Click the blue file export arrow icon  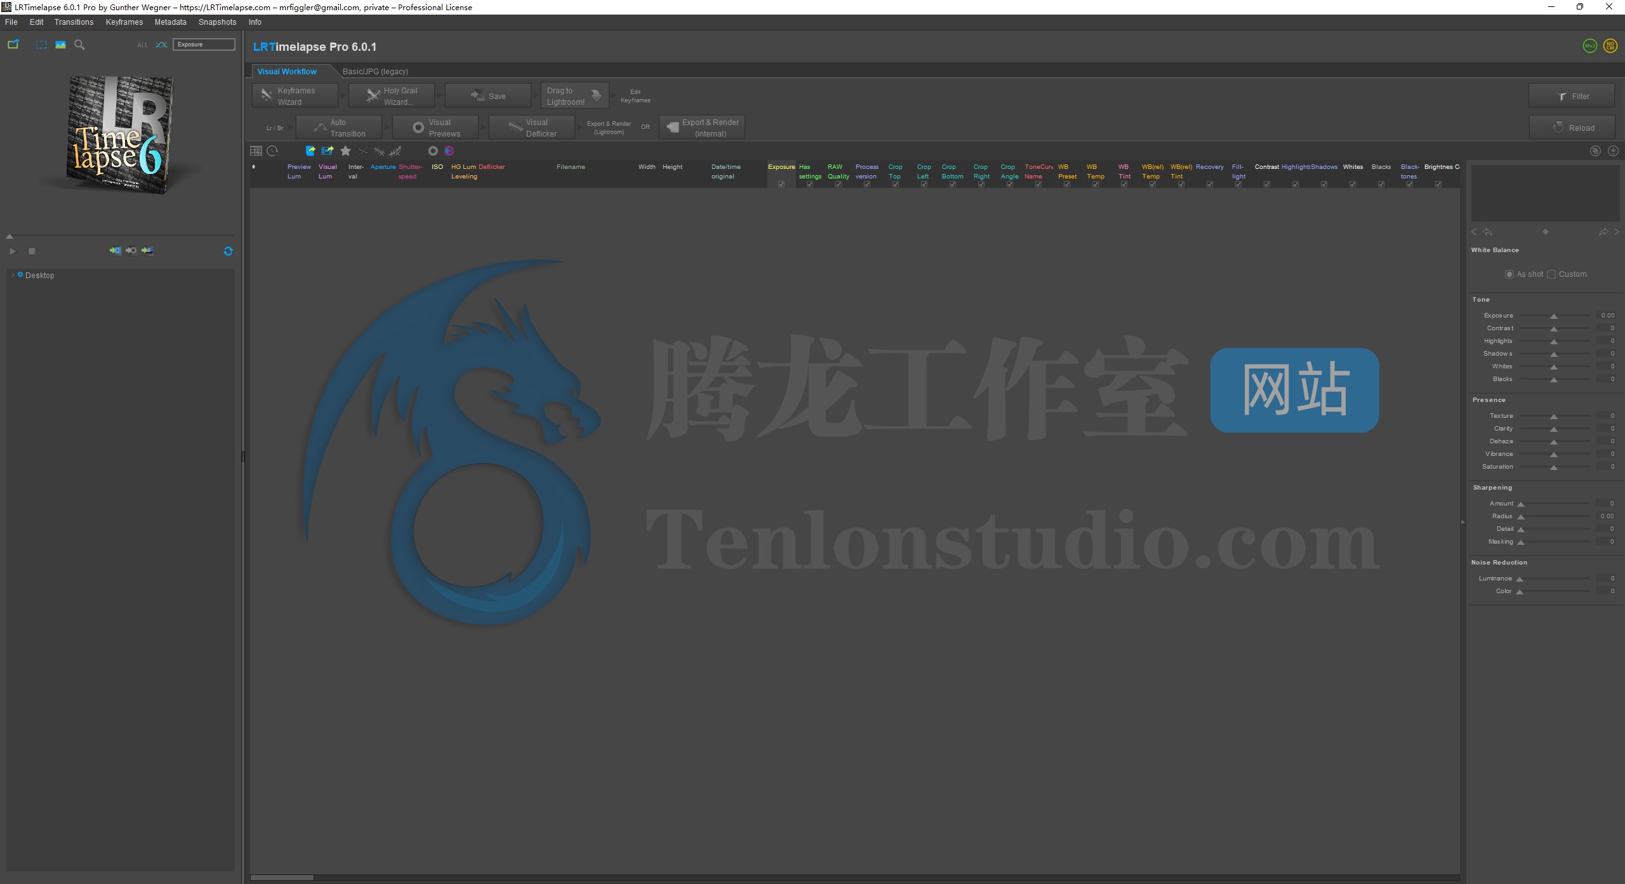click(x=310, y=151)
